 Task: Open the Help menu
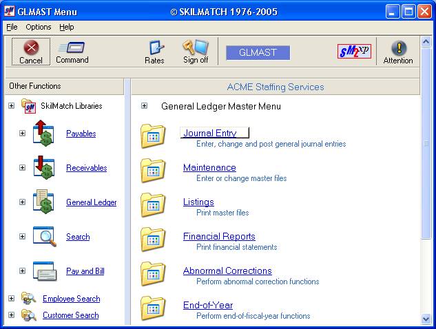click(66, 27)
